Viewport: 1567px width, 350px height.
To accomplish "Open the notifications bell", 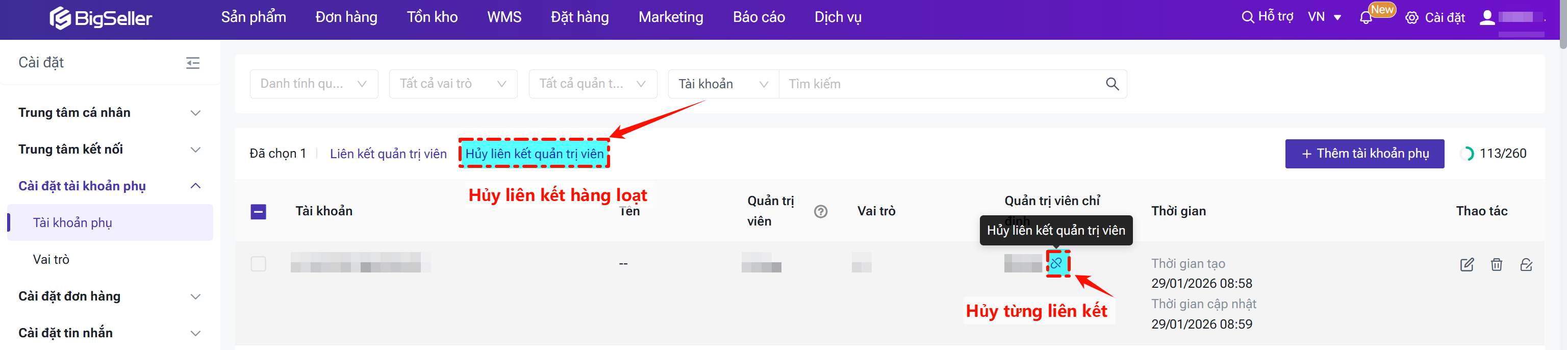I will (1366, 18).
